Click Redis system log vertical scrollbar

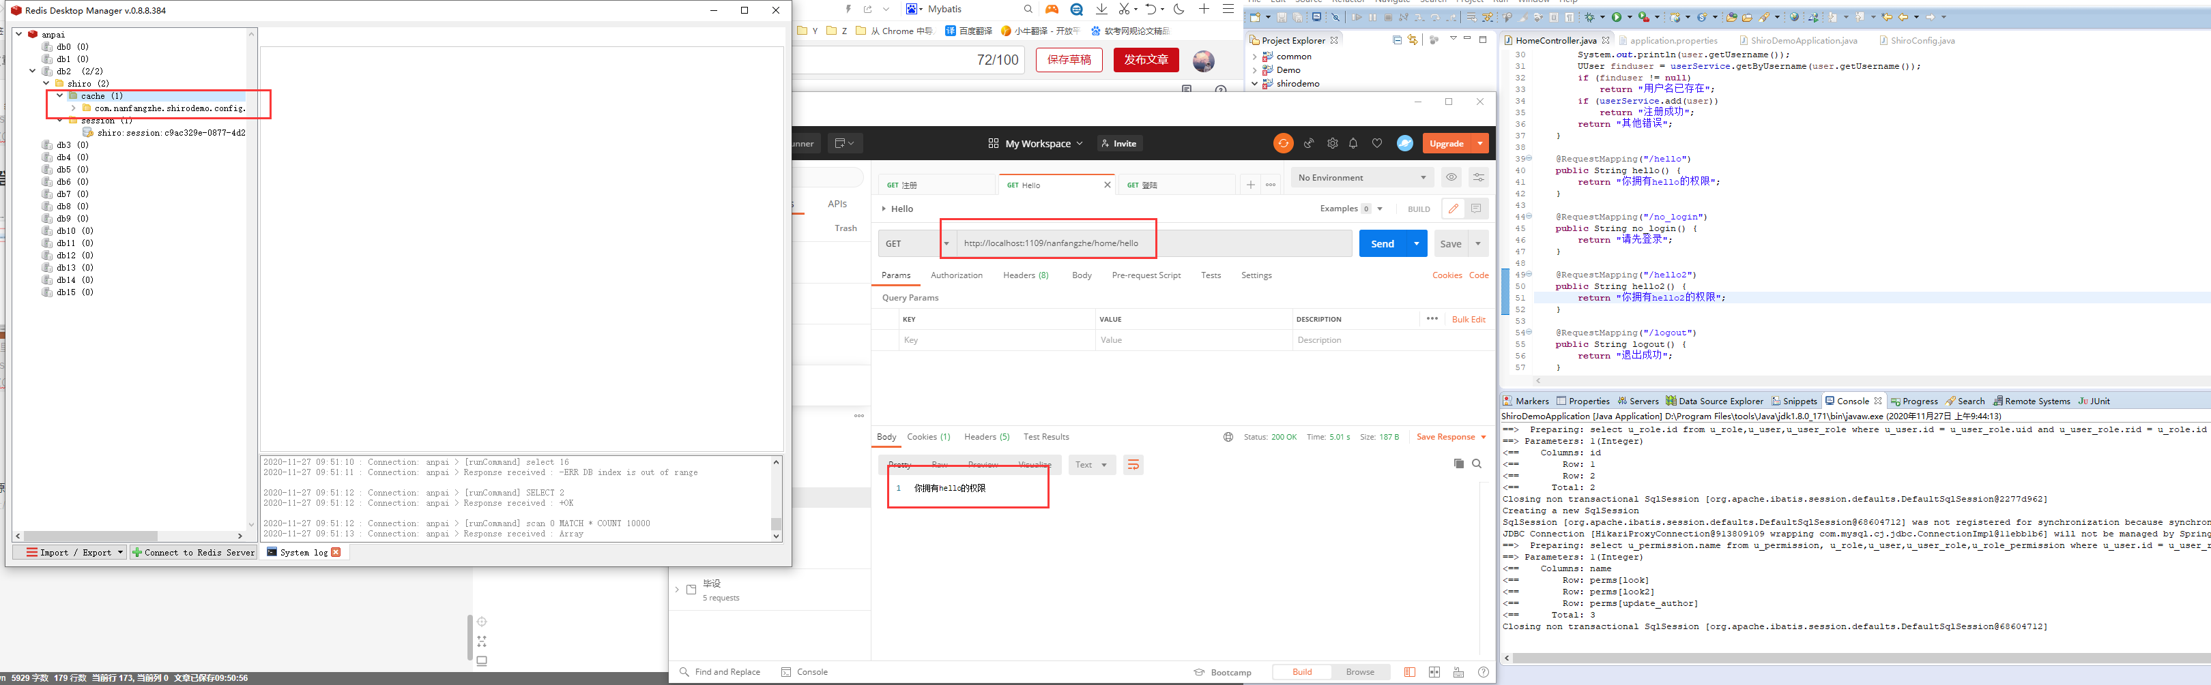776,499
